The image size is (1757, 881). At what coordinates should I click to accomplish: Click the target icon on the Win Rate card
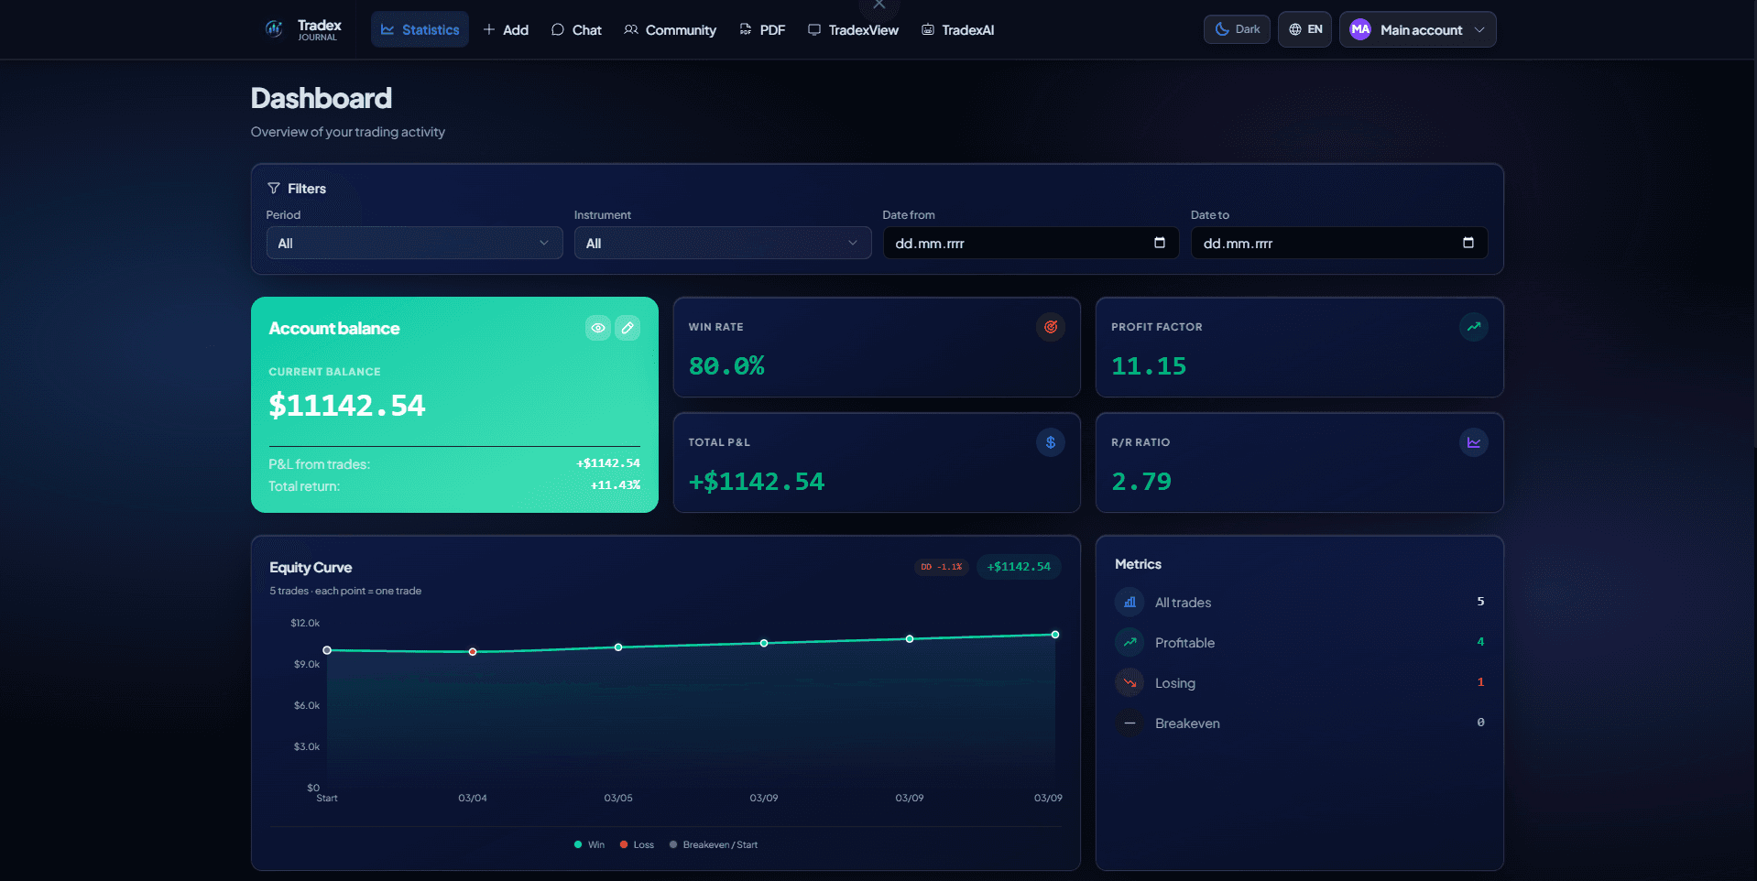coord(1051,327)
